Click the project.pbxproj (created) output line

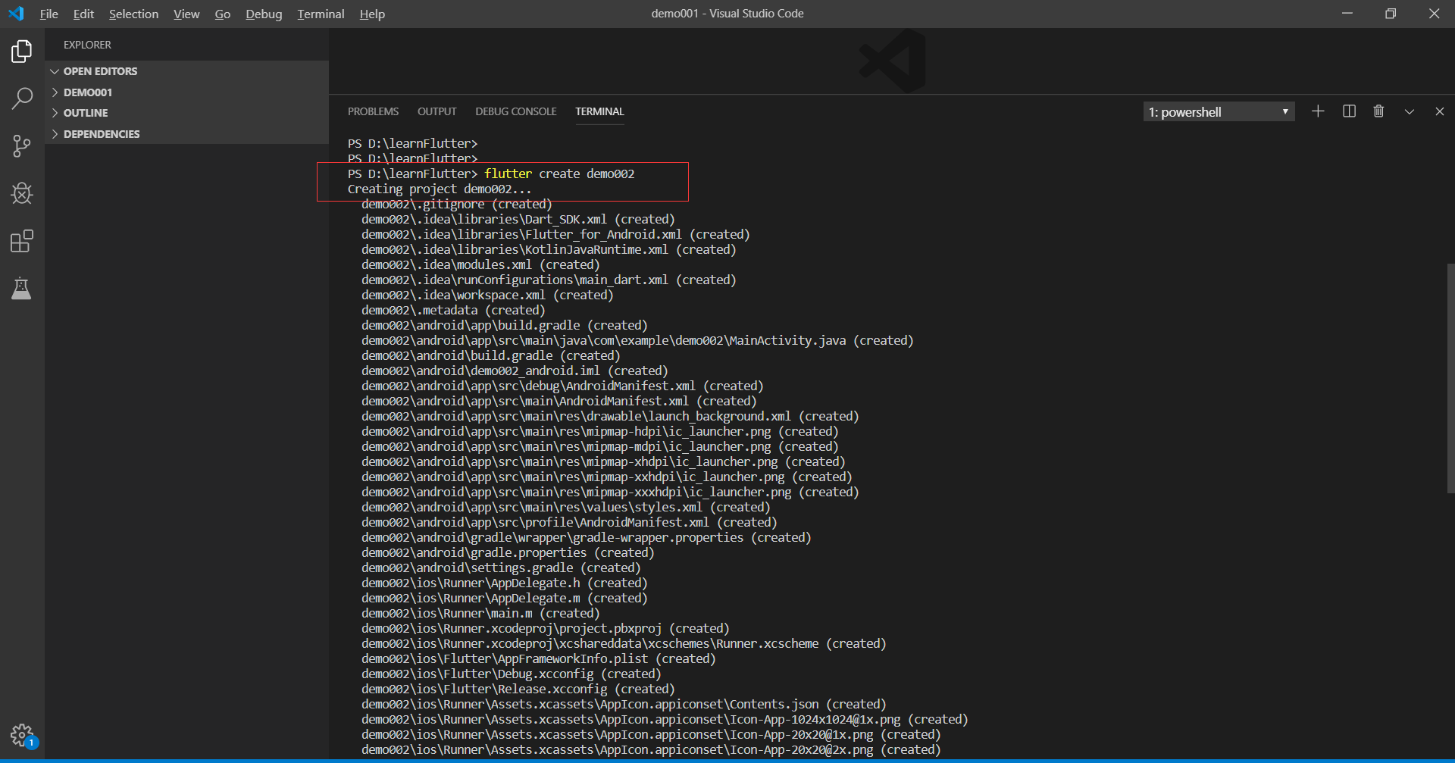545,628
